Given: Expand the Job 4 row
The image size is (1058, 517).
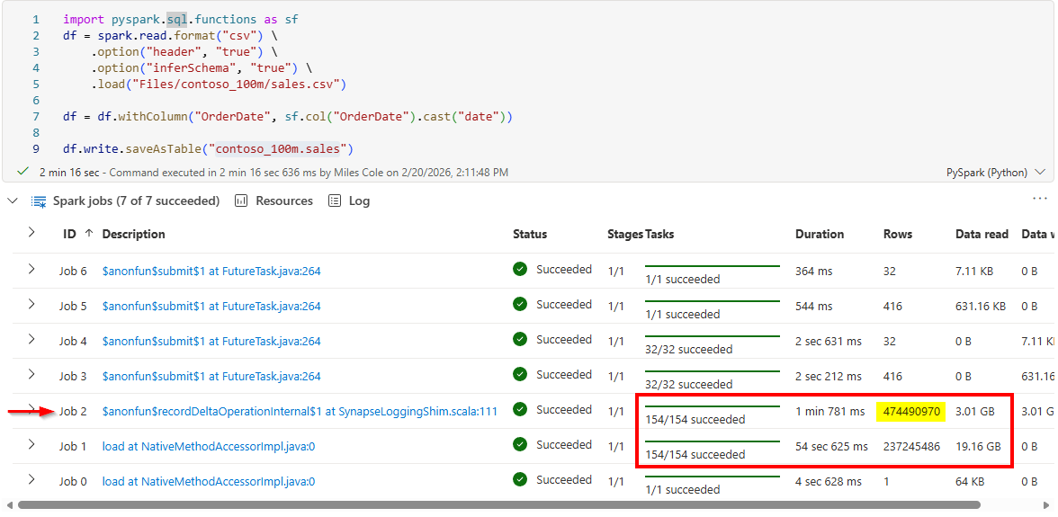Looking at the screenshot, I should (x=31, y=339).
